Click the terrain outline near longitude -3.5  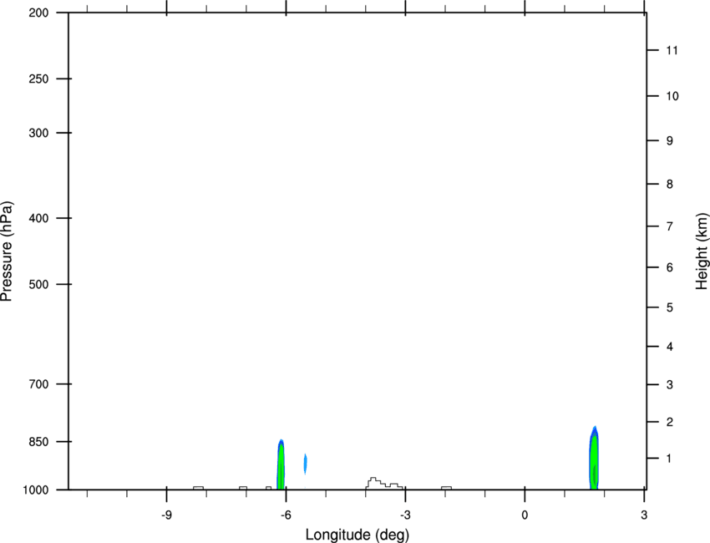[384, 483]
